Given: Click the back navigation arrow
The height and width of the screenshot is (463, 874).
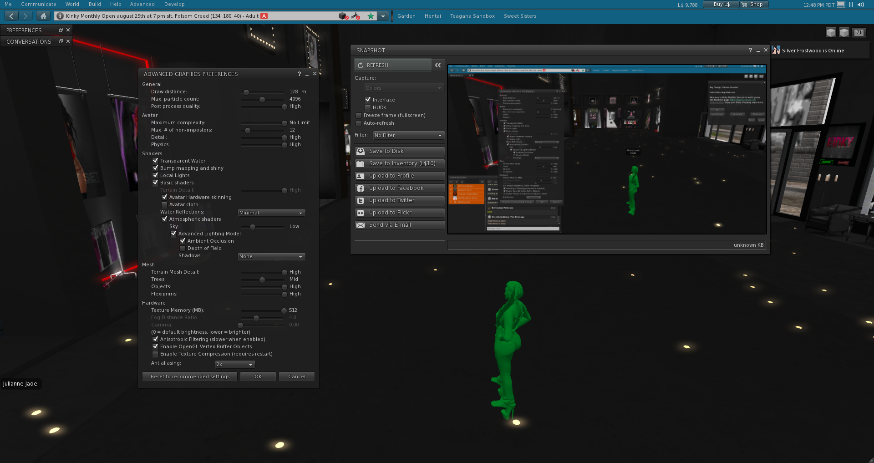Looking at the screenshot, I should click(x=11, y=15).
